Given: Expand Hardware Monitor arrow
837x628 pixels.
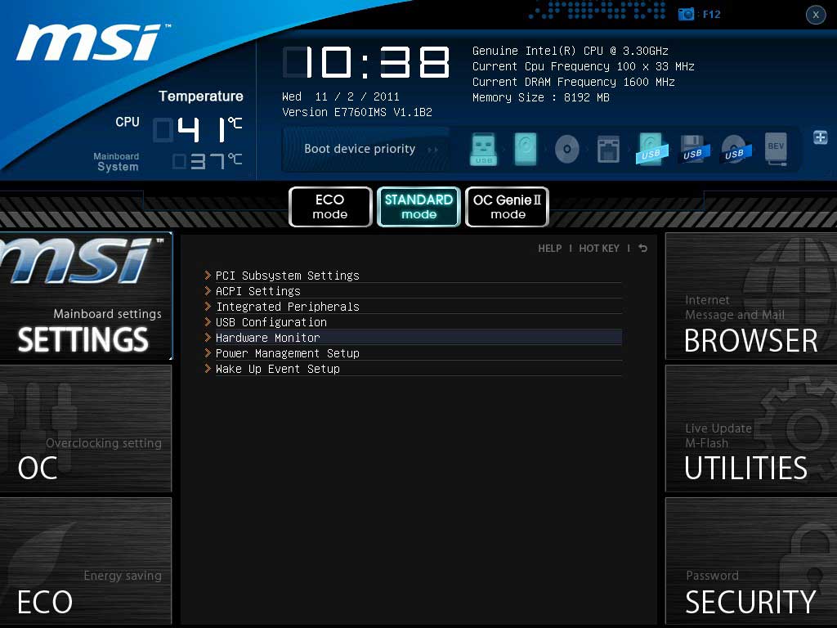Looking at the screenshot, I should tap(208, 337).
